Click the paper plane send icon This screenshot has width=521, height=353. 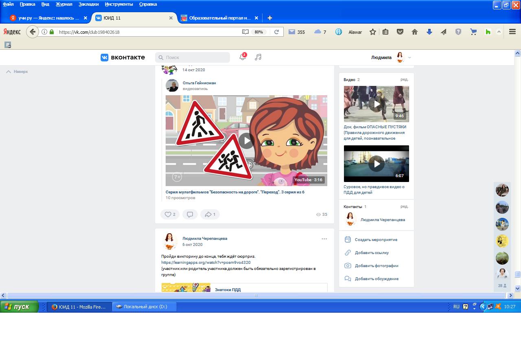tap(444, 32)
